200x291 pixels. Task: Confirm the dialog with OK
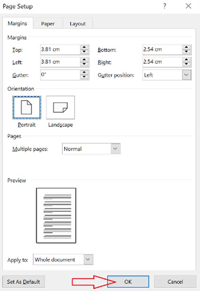coord(128,282)
